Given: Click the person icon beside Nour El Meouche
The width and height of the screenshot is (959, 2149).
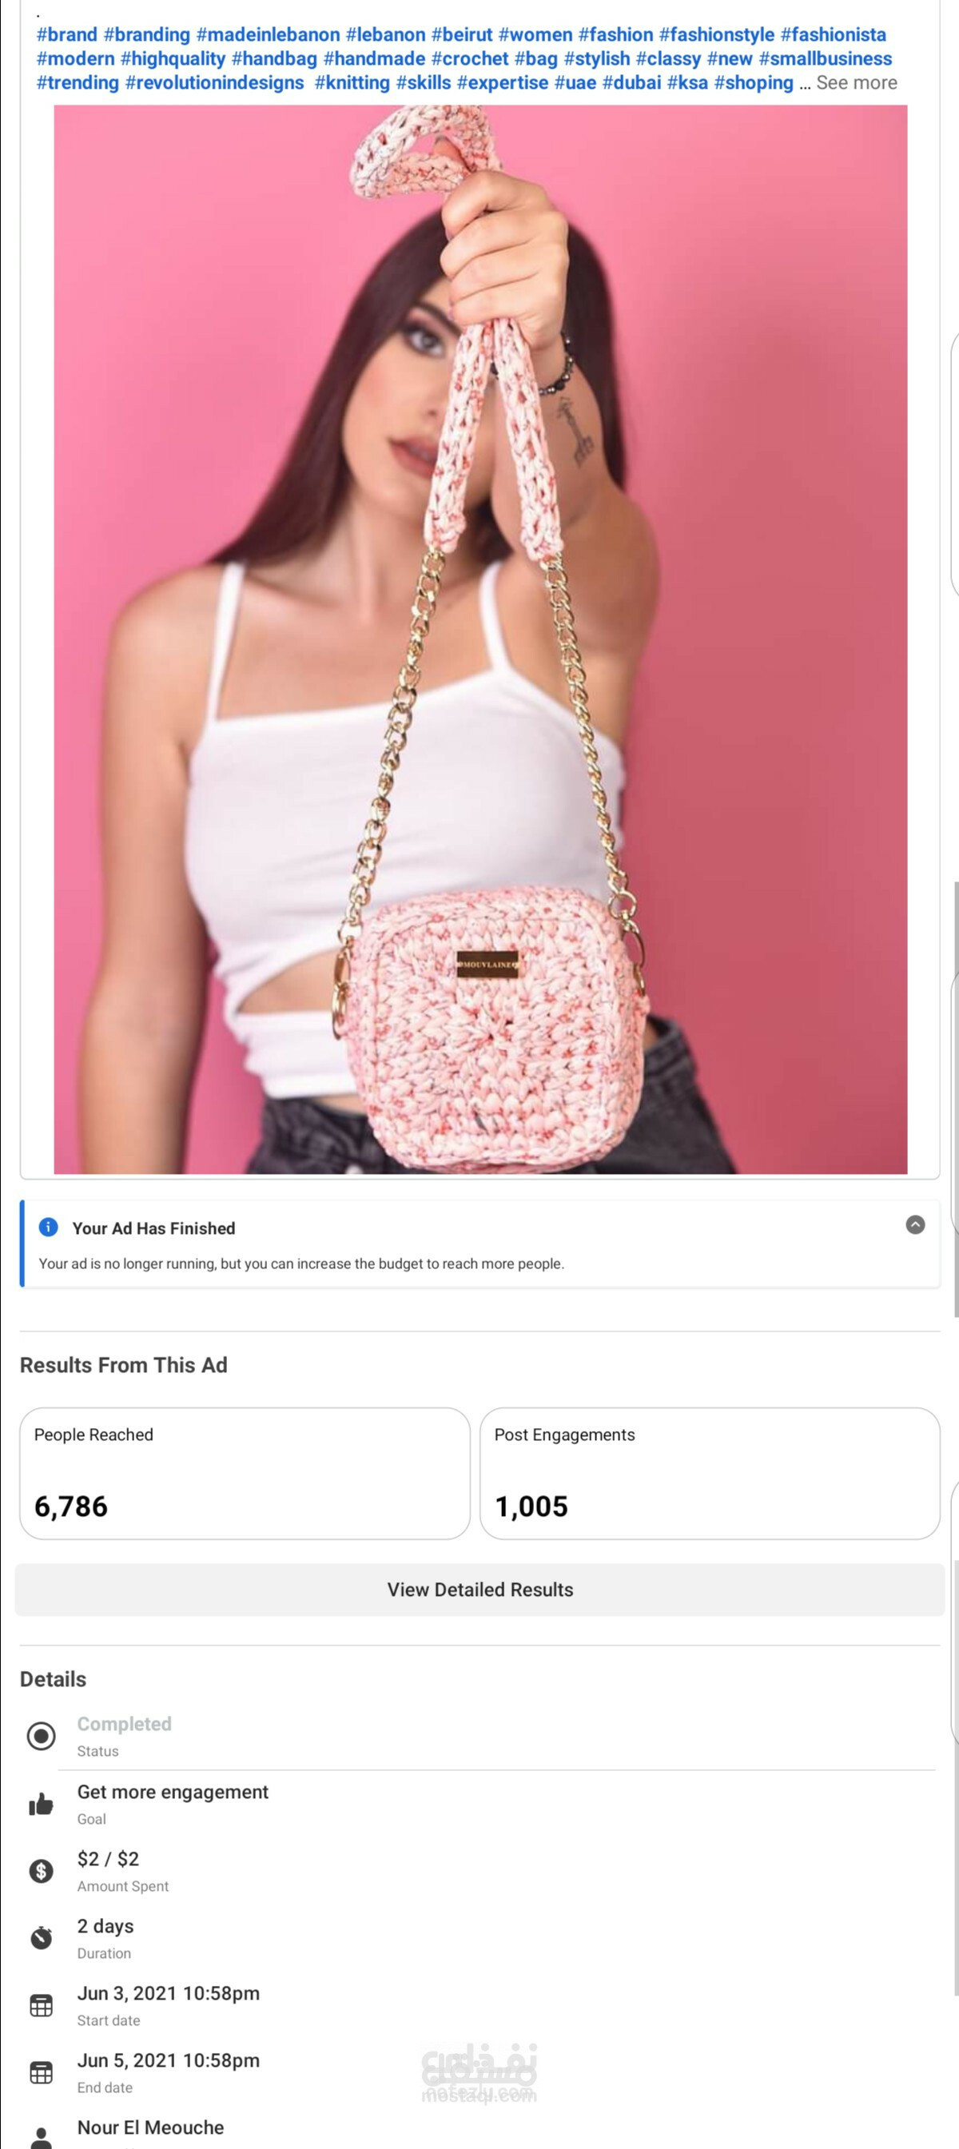Looking at the screenshot, I should 41,2137.
